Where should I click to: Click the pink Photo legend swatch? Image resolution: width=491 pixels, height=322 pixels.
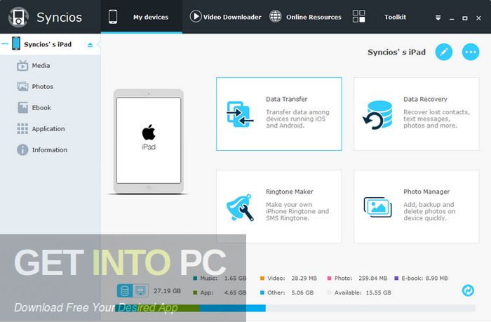[x=329, y=278]
